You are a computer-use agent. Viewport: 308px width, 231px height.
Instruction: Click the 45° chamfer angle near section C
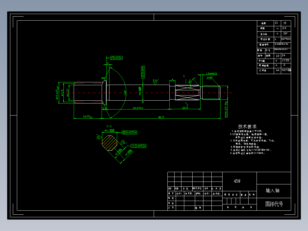(x=190, y=81)
